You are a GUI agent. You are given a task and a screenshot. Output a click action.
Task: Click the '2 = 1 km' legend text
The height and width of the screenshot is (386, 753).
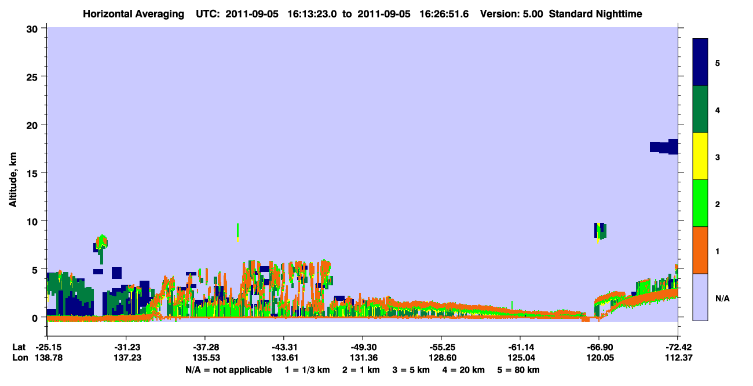click(x=361, y=369)
